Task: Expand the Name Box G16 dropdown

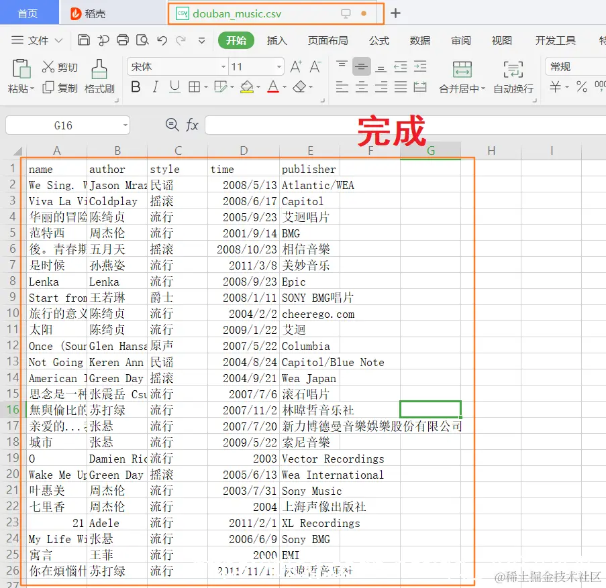Action: point(125,125)
